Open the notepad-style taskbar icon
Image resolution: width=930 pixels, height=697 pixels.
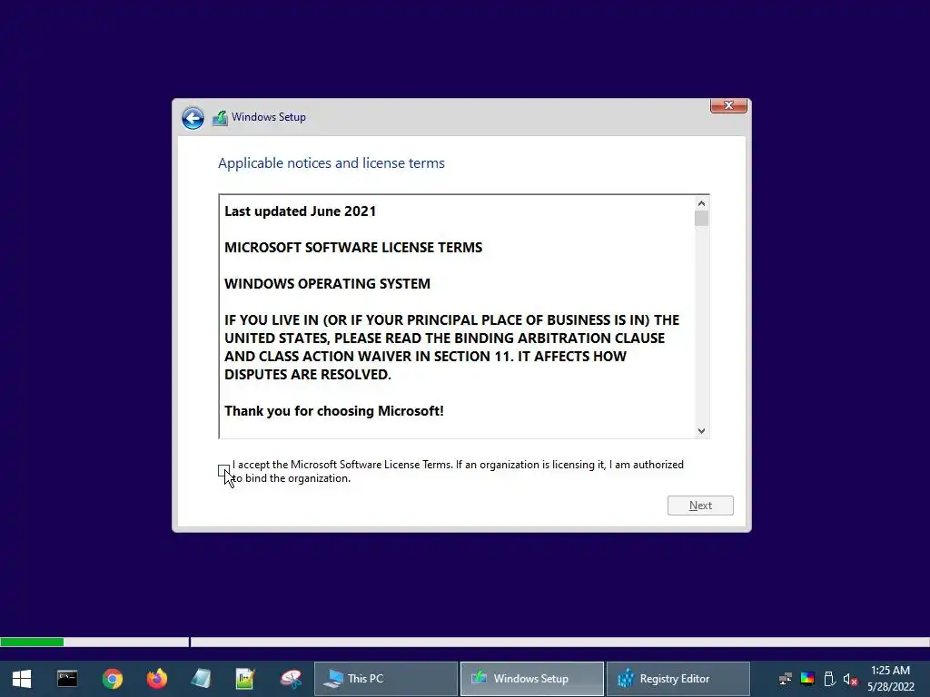point(202,679)
